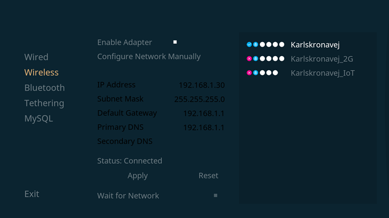The image size is (389, 218).
Task: Toggle the Wait for Network checkbox
Action: click(x=215, y=196)
